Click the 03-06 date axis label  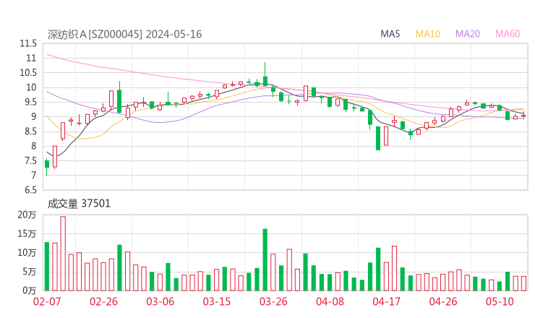point(160,301)
